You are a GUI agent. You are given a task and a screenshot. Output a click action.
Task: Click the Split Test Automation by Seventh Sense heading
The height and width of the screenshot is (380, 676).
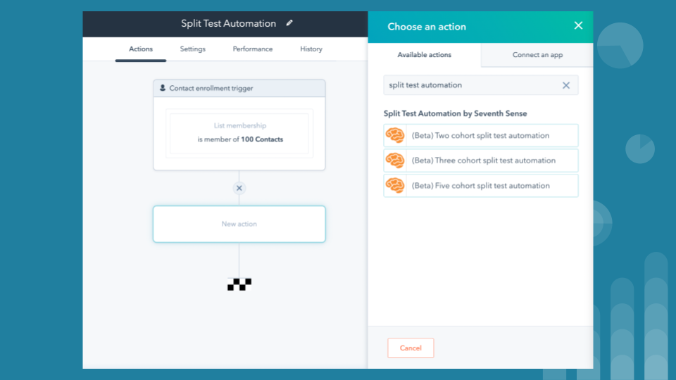pyautogui.click(x=456, y=114)
